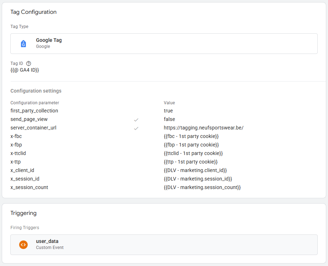
Task: Select the DLV marketing.session_count value
Action: click(202, 187)
